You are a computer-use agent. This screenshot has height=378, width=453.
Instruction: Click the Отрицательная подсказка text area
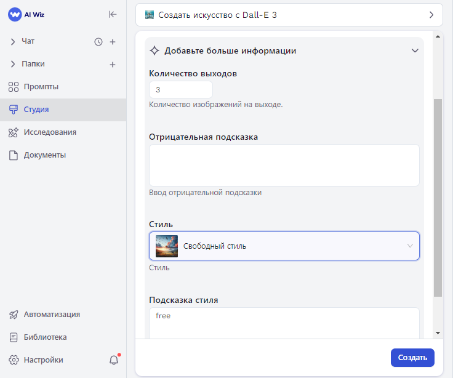tap(284, 165)
